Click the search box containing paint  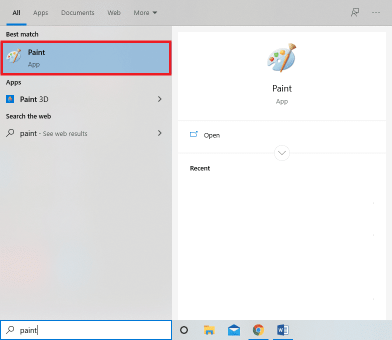(x=86, y=330)
